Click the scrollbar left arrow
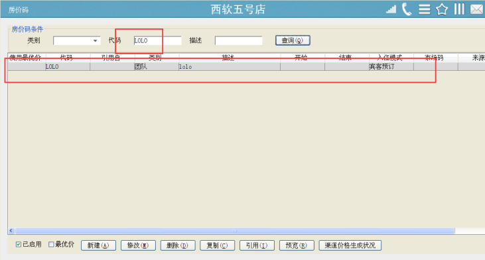 pyautogui.click(x=11, y=231)
